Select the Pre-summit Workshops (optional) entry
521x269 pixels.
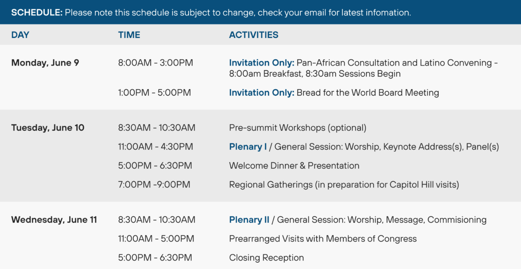click(x=298, y=128)
